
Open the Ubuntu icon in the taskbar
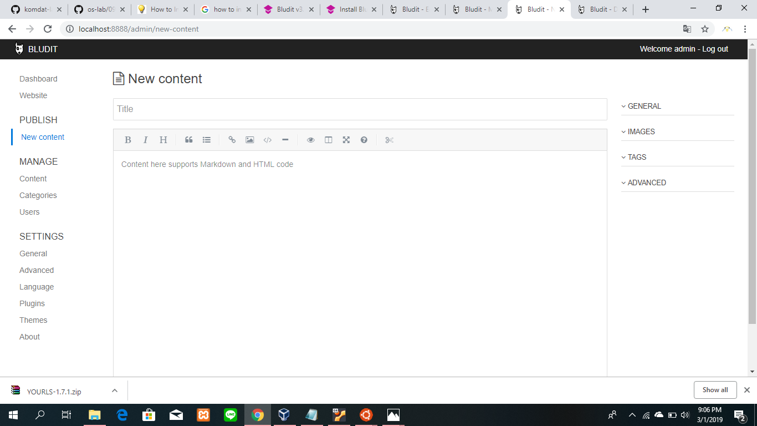pos(366,415)
